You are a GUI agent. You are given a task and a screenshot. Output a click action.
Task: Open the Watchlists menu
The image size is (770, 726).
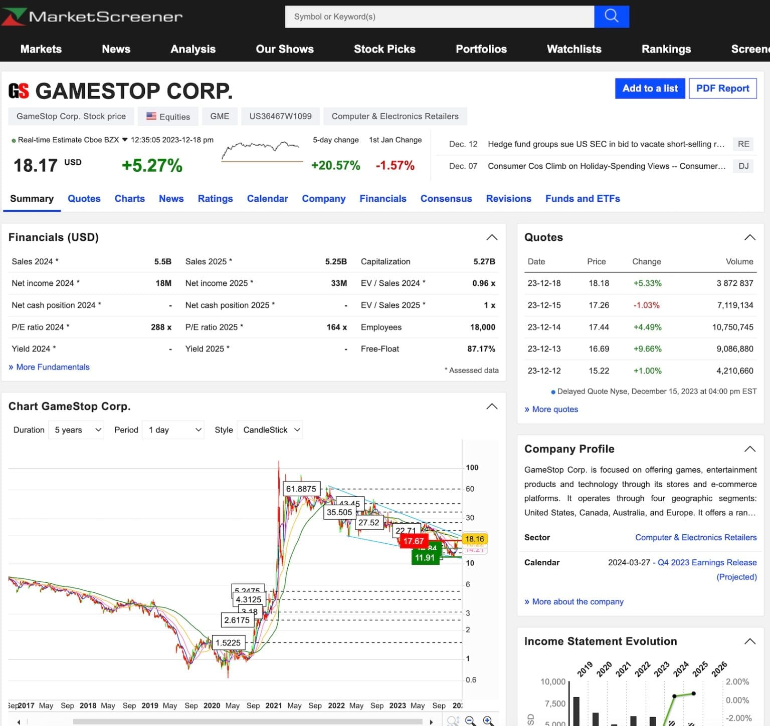pos(574,49)
